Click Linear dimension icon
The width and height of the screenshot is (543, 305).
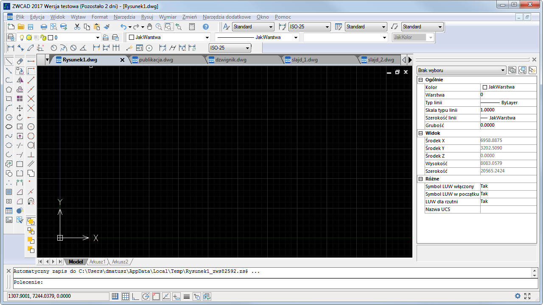11,48
